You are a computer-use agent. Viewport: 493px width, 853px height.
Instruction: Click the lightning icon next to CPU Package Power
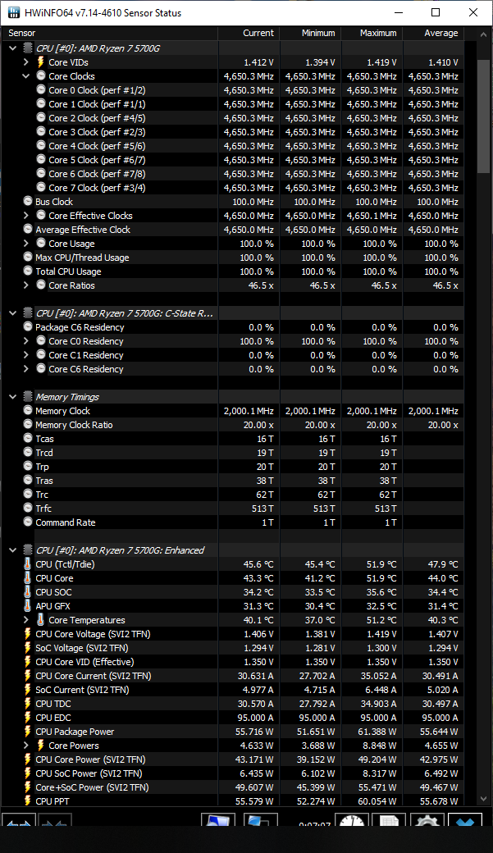point(28,732)
